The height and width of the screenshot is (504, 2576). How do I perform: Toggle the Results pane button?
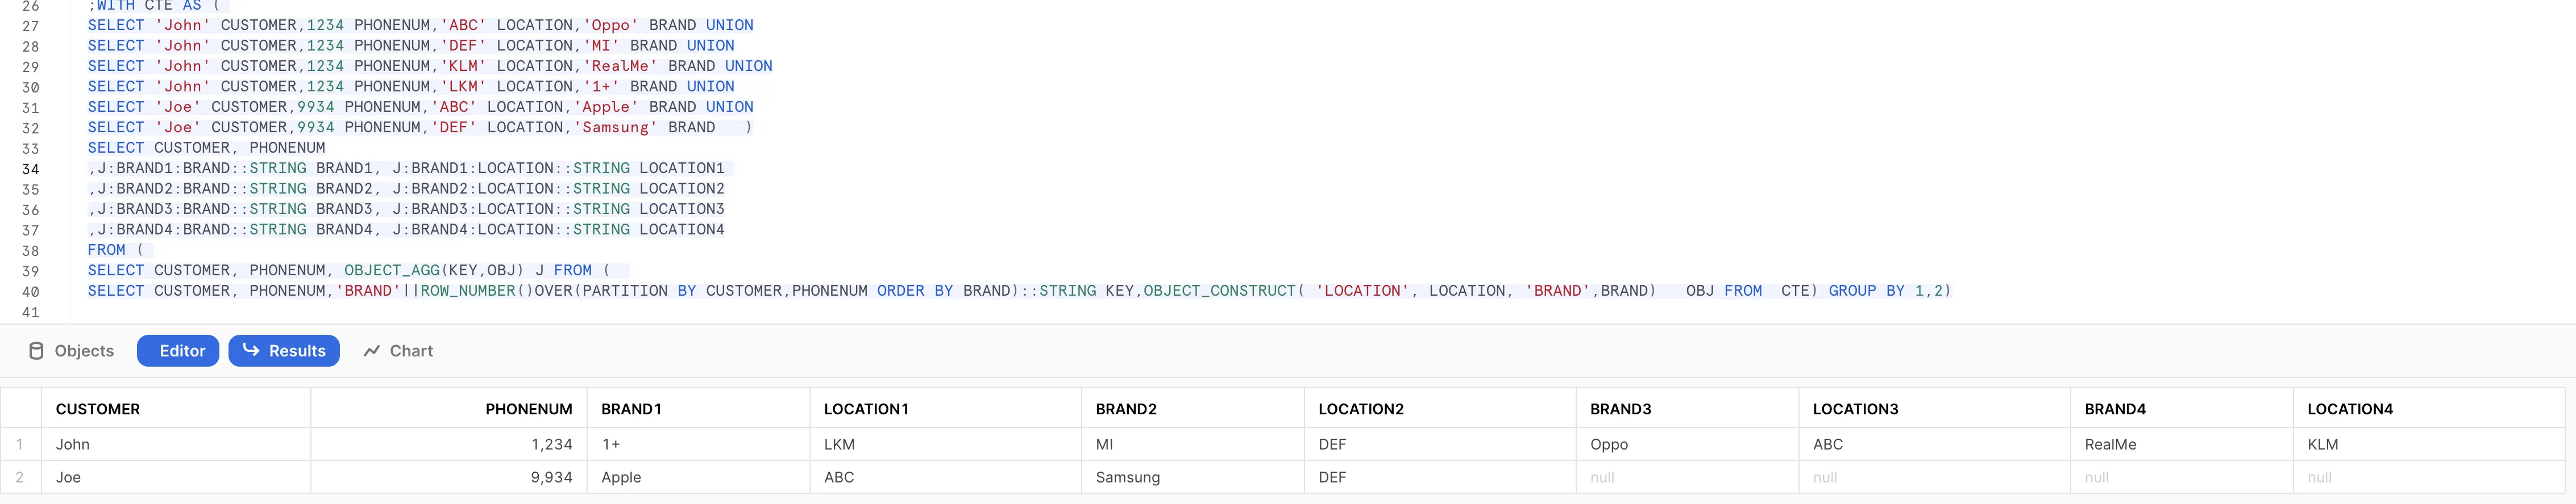pos(284,350)
